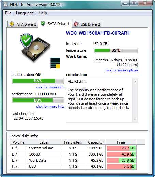Click the Capacity column header
Screen dimensions: 155x177
(95, 142)
